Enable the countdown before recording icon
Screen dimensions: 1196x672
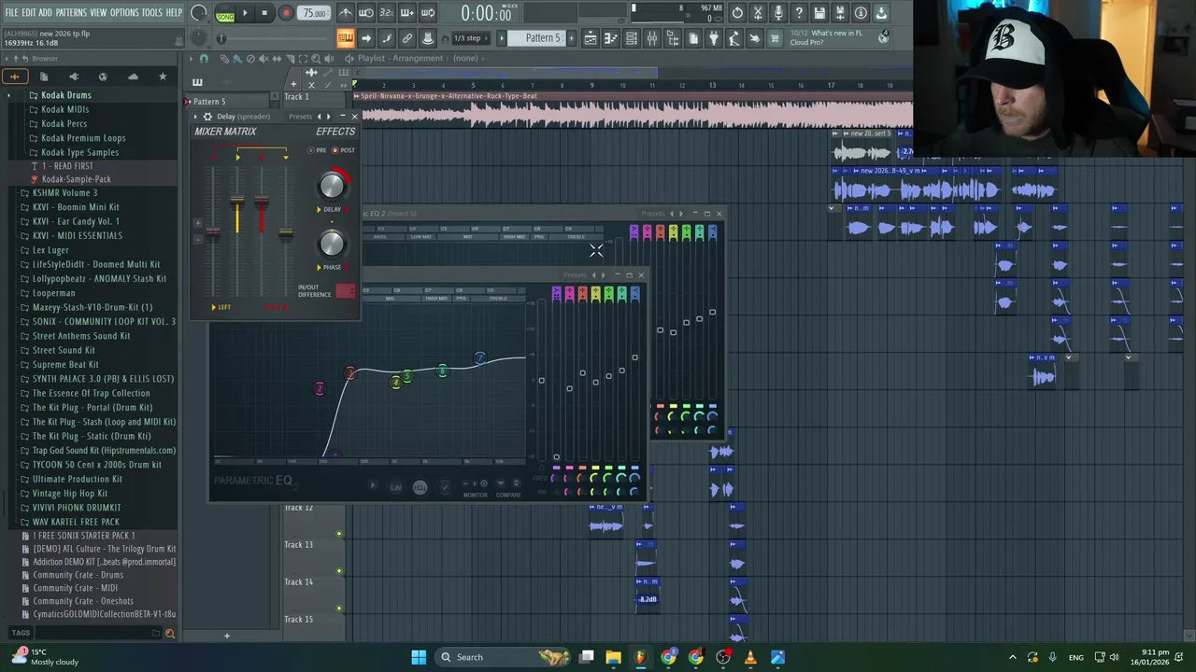(x=386, y=13)
